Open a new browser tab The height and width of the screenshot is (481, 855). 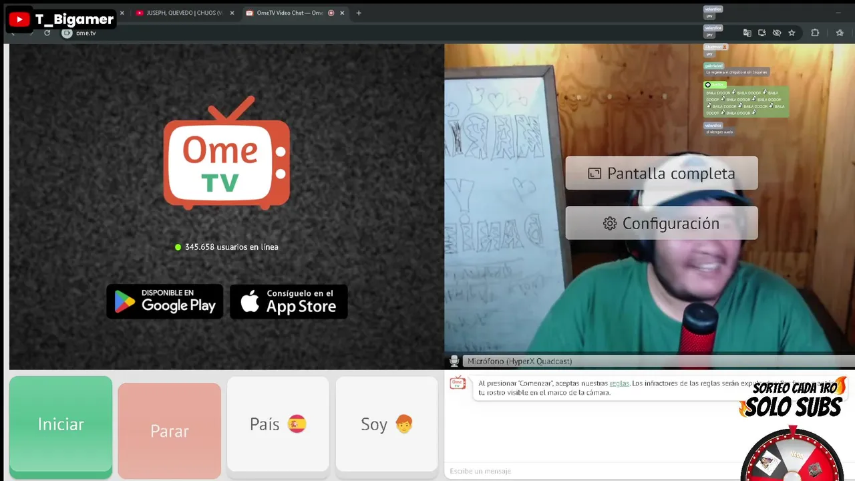click(359, 13)
